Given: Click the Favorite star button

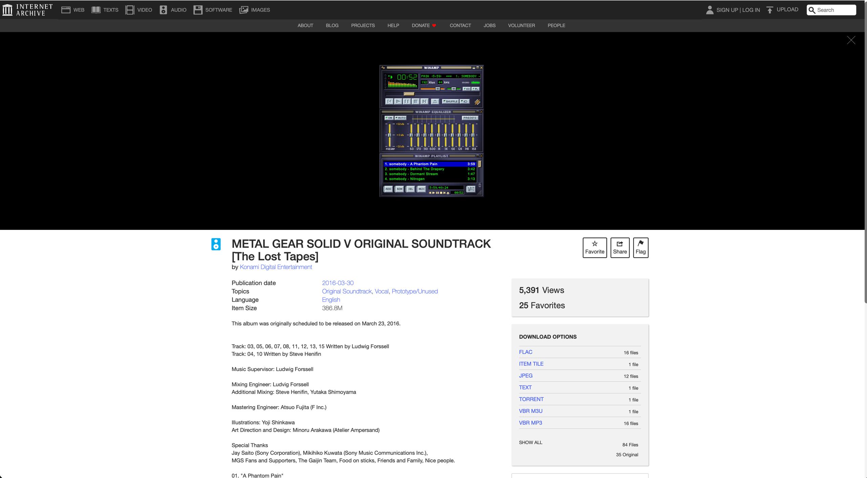Looking at the screenshot, I should tap(594, 247).
